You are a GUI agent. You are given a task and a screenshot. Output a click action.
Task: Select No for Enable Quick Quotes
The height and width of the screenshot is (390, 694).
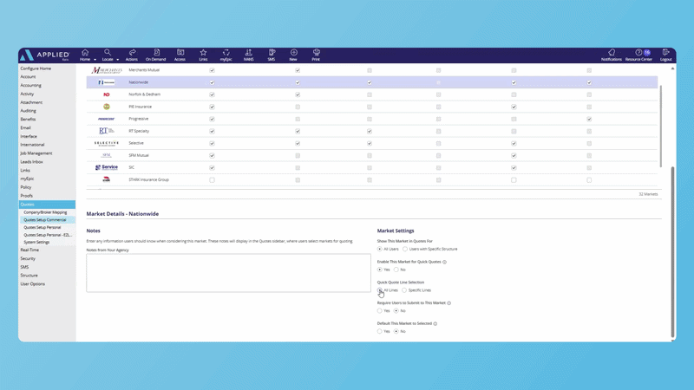coord(396,270)
